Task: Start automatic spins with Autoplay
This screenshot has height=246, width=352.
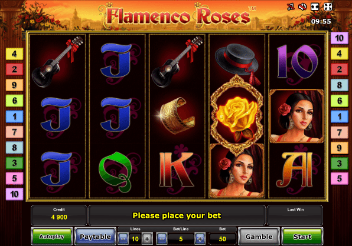Action: 52,237
